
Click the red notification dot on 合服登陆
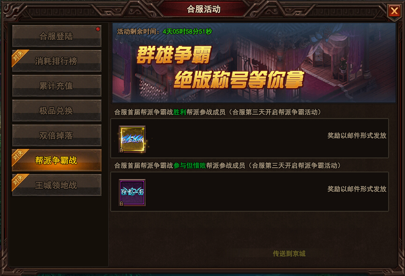click(x=98, y=29)
